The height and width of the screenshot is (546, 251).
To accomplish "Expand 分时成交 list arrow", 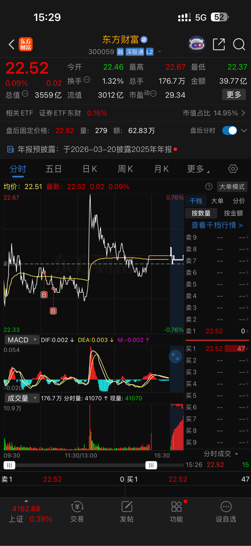I will click(x=236, y=454).
